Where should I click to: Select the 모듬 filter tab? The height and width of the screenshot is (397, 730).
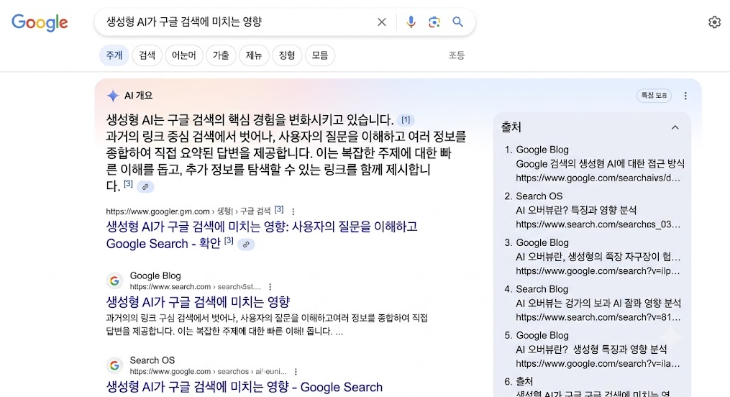pyautogui.click(x=320, y=55)
